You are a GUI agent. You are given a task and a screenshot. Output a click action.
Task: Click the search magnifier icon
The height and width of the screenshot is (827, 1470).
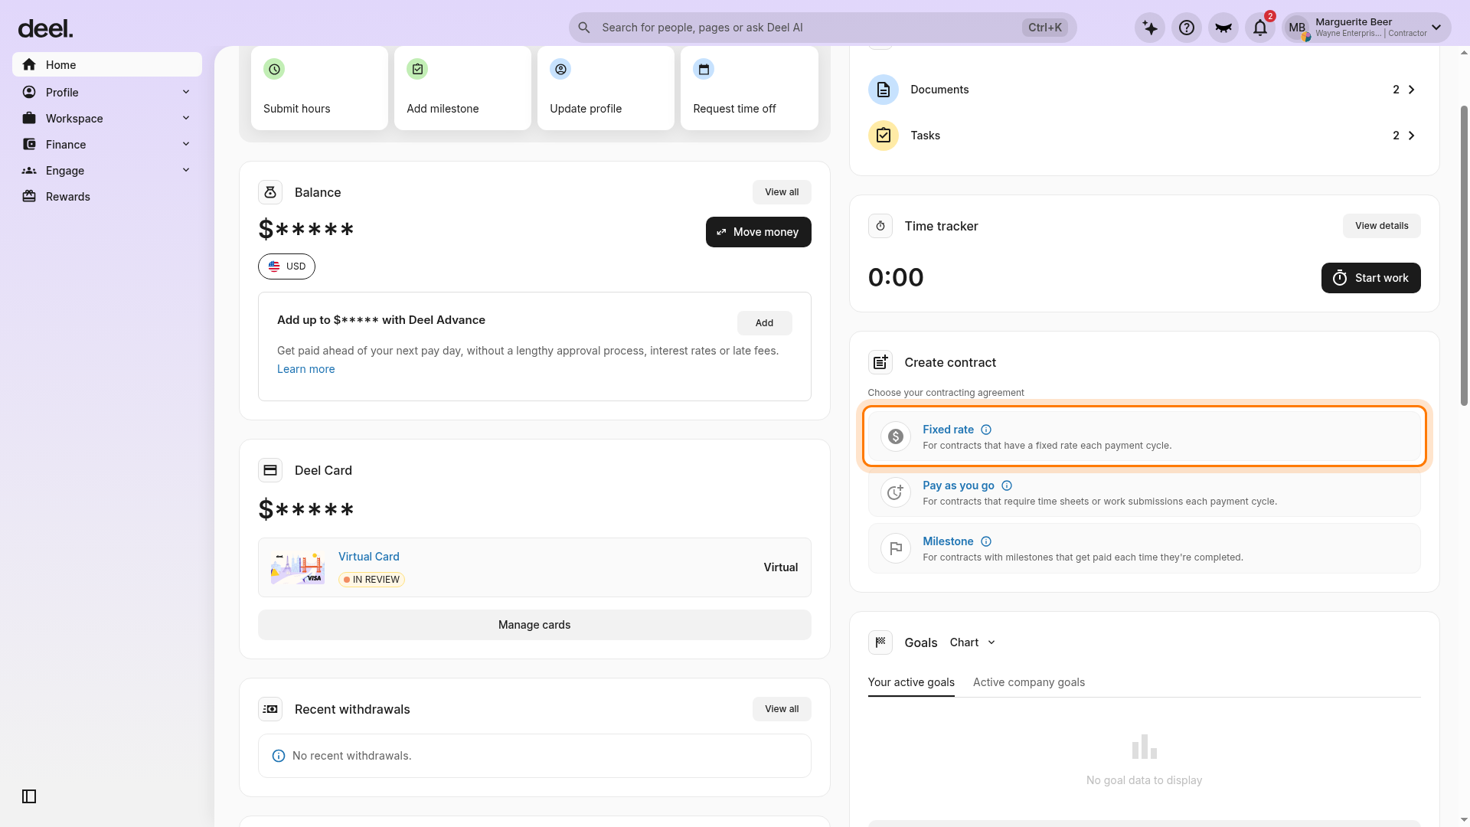pos(584,28)
